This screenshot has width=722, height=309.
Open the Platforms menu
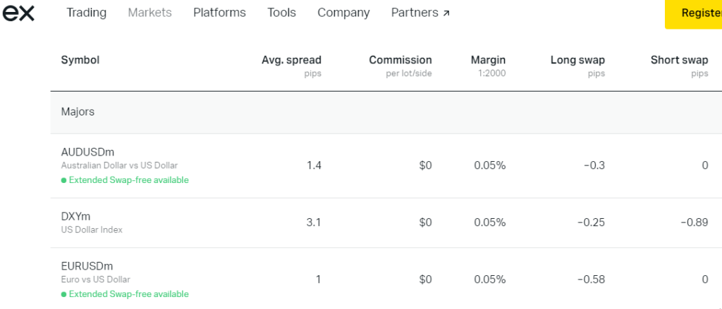tap(219, 13)
